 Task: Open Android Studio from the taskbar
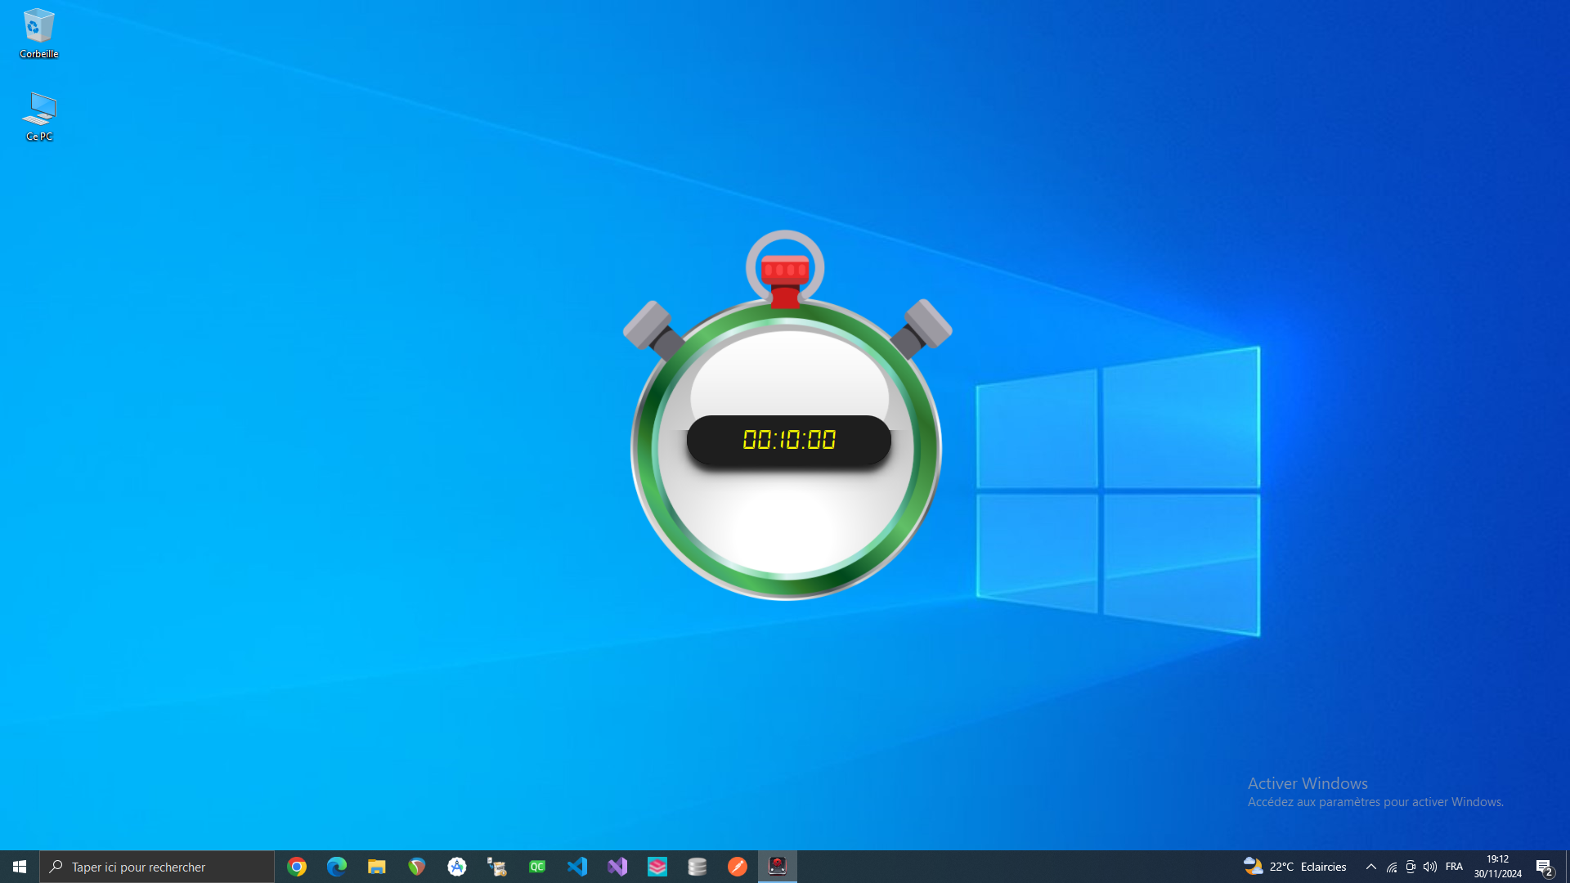point(457,867)
